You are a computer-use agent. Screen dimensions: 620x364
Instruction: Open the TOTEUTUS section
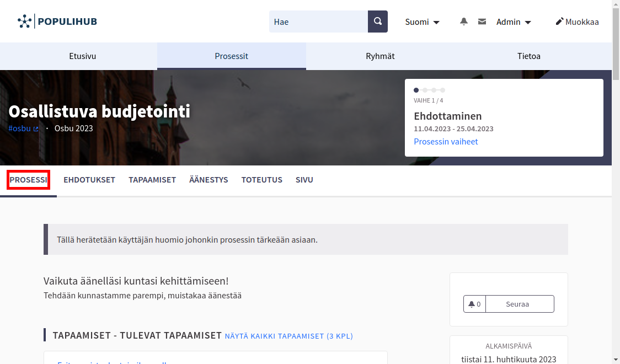262,180
